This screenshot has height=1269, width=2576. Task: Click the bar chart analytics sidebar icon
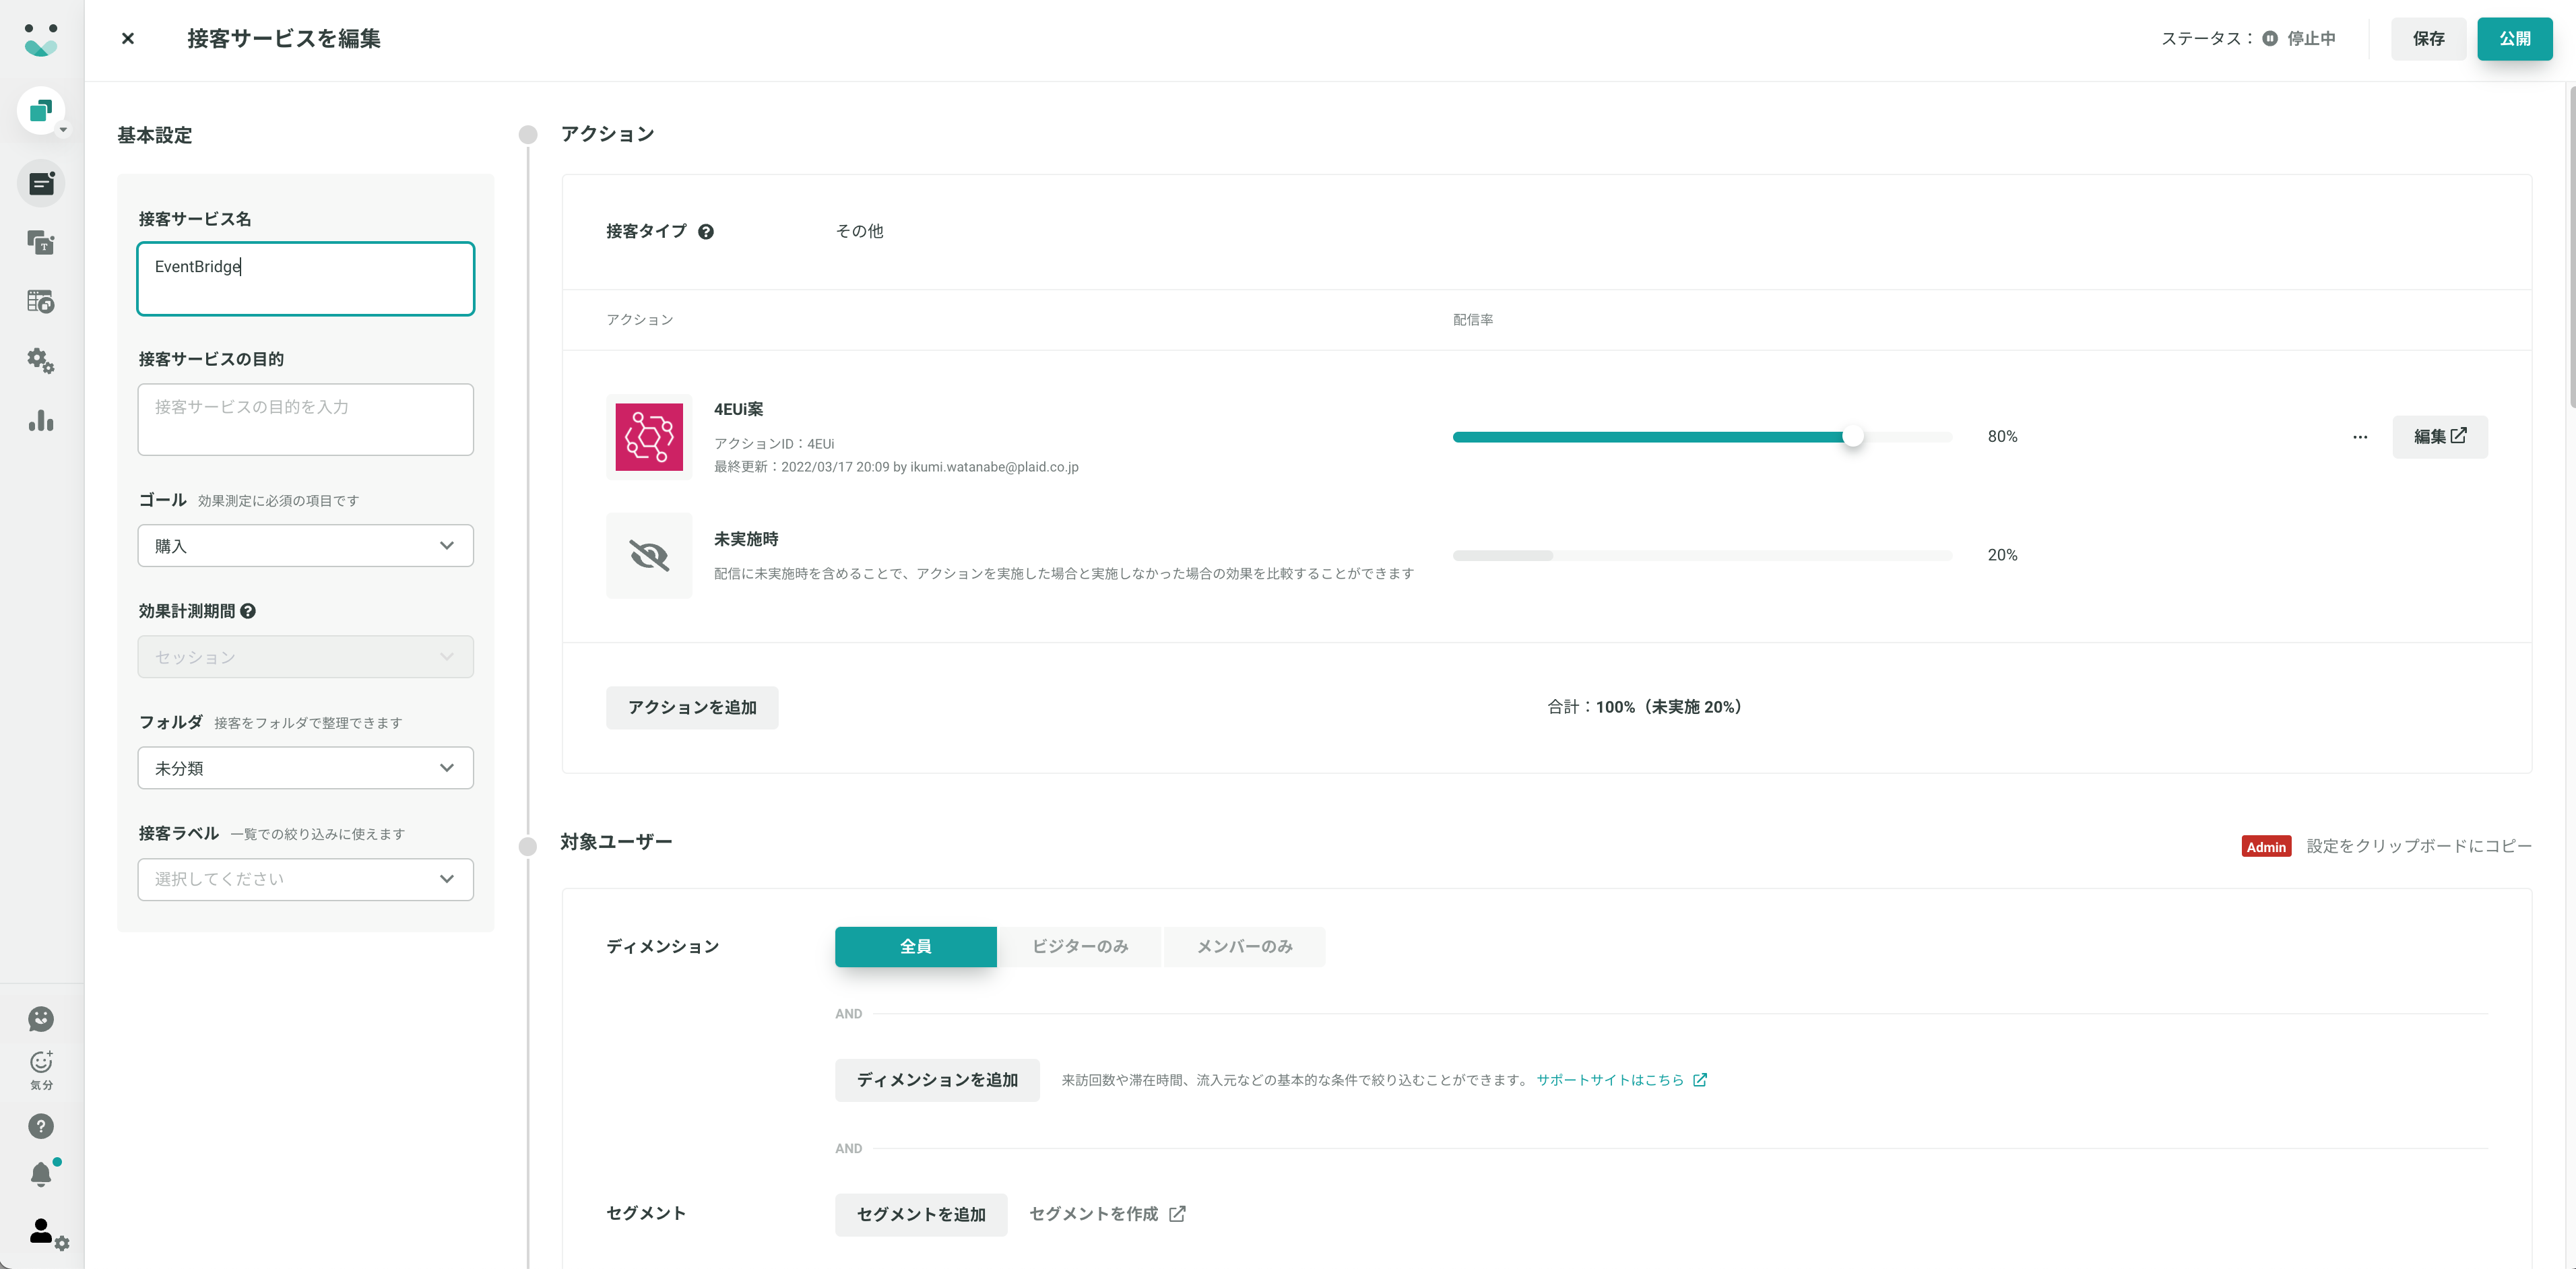[41, 420]
